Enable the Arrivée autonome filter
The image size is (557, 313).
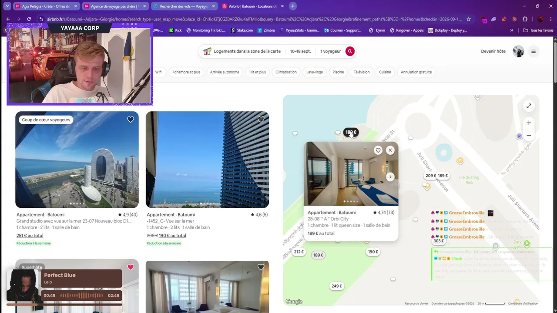tap(225, 72)
